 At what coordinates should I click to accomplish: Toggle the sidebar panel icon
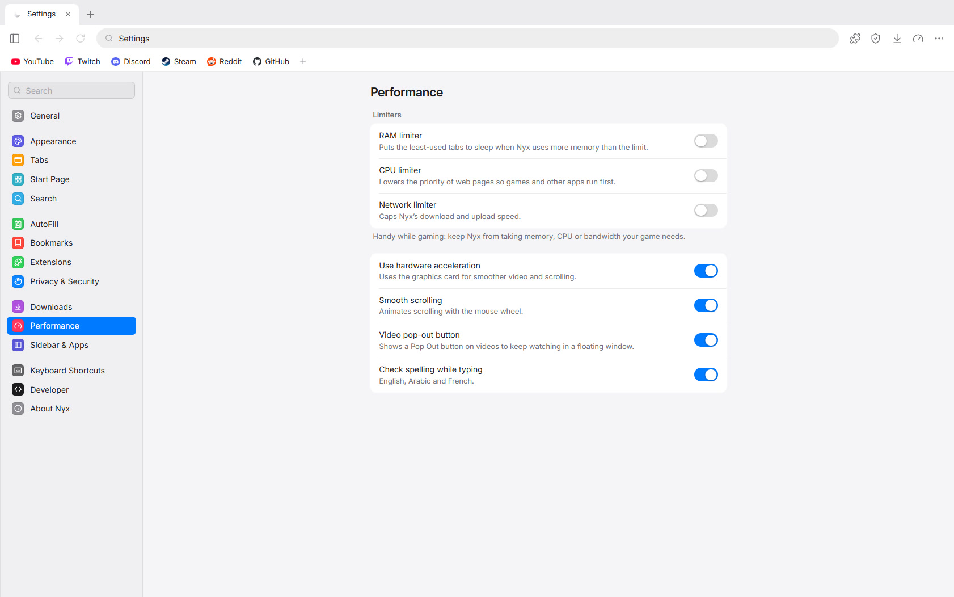[x=15, y=39]
